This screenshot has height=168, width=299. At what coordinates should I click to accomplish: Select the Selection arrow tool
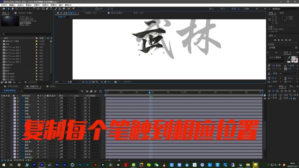click(9, 9)
